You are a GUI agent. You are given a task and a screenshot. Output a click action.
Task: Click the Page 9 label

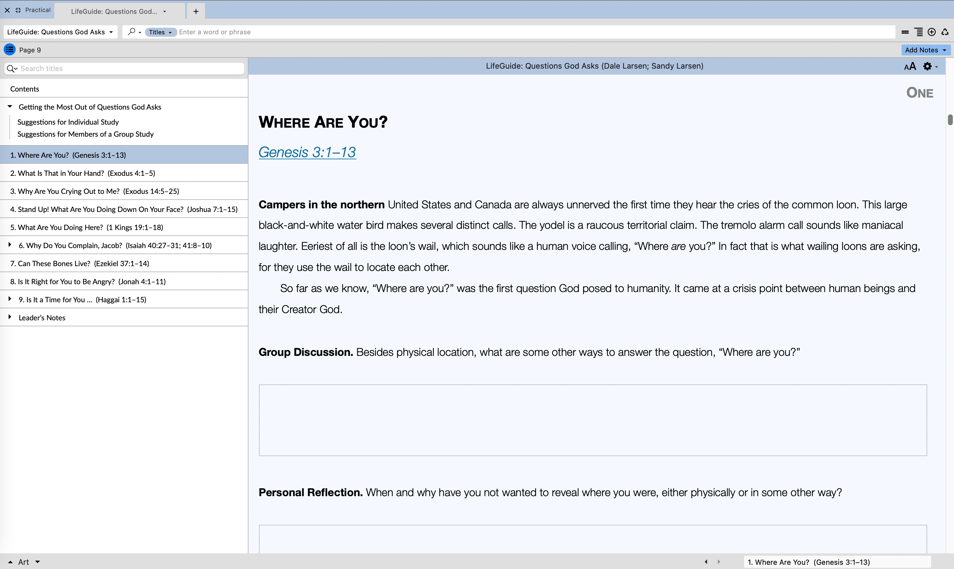pos(30,50)
